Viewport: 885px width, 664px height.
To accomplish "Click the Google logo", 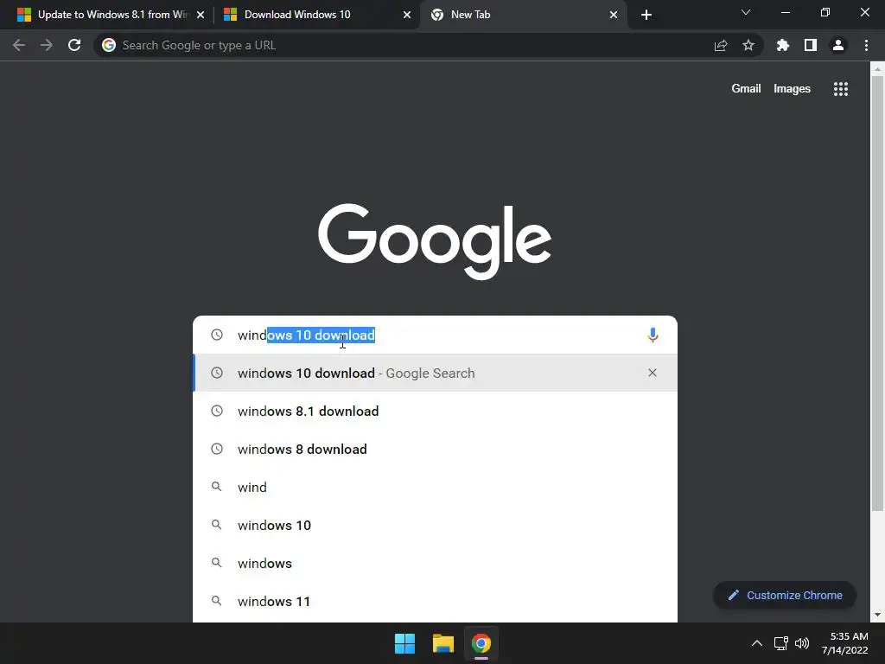I will pos(435,241).
